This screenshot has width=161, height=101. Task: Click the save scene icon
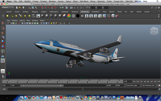coord(23,8)
